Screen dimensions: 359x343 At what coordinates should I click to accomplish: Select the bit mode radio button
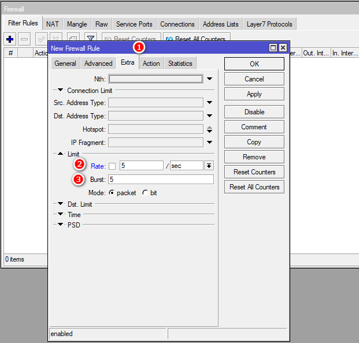point(145,193)
